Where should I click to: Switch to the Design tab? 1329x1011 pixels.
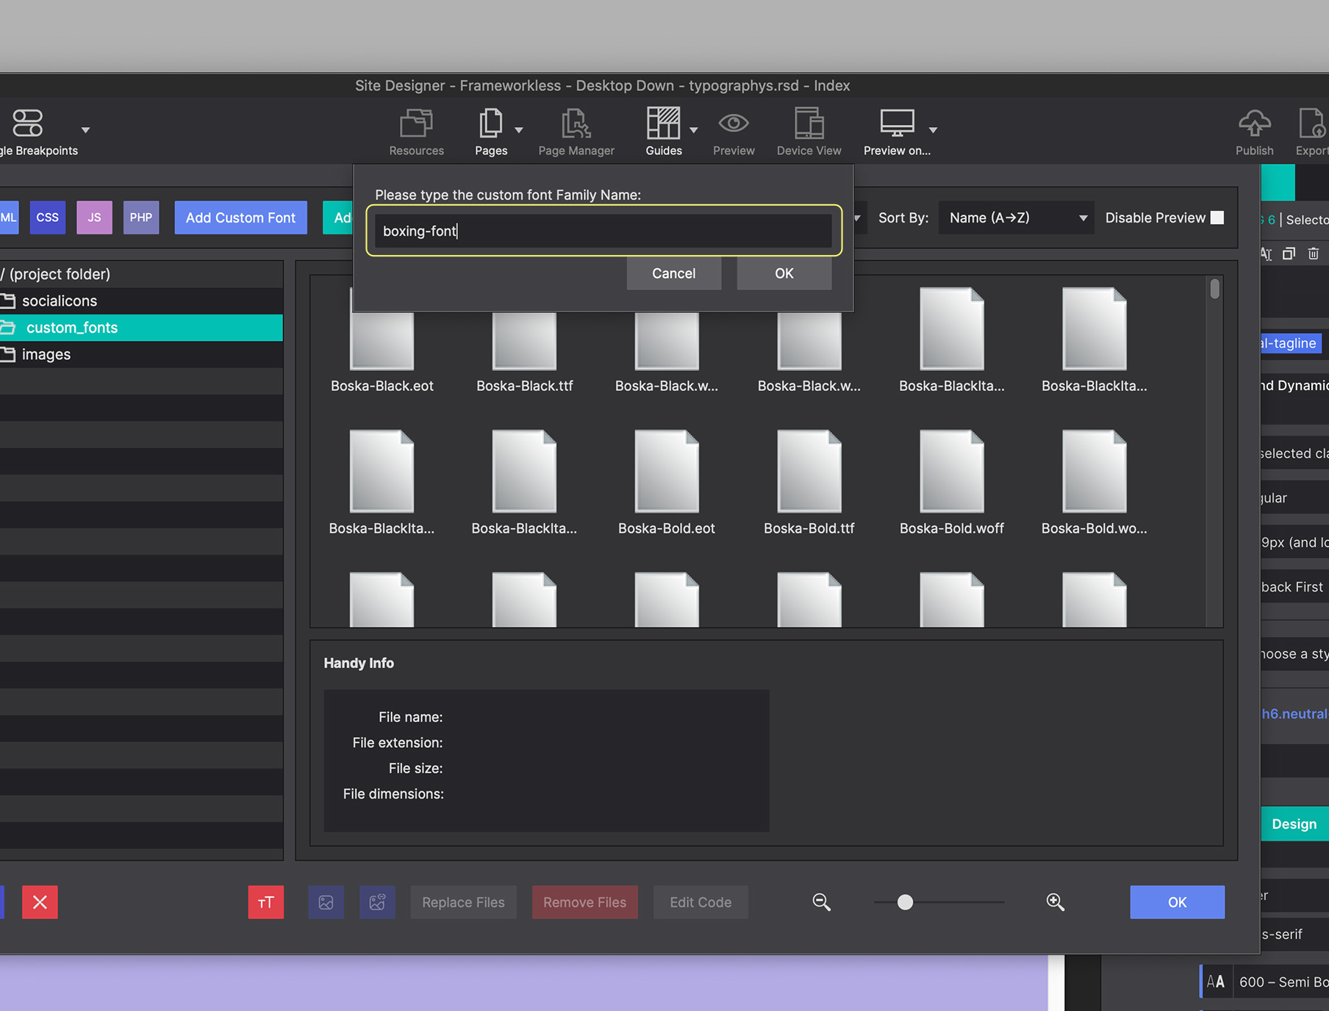click(1294, 824)
